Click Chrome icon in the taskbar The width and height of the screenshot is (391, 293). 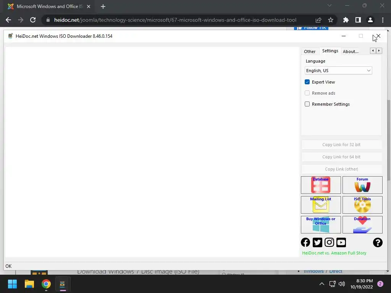(x=46, y=284)
